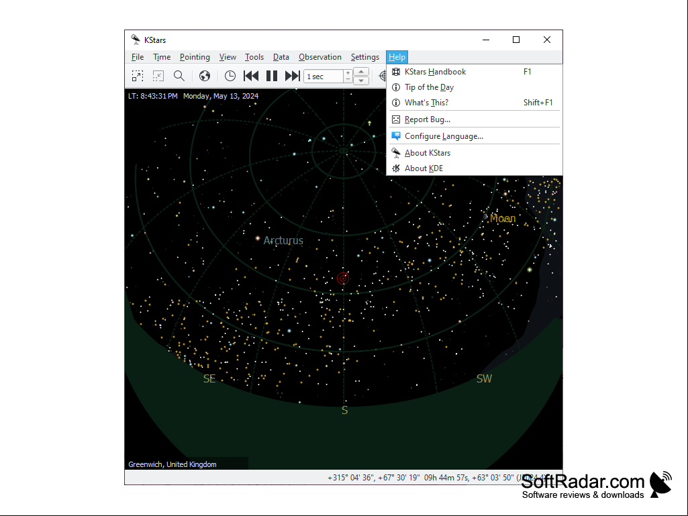Pause the simulation clock
The height and width of the screenshot is (516, 688).
[272, 76]
